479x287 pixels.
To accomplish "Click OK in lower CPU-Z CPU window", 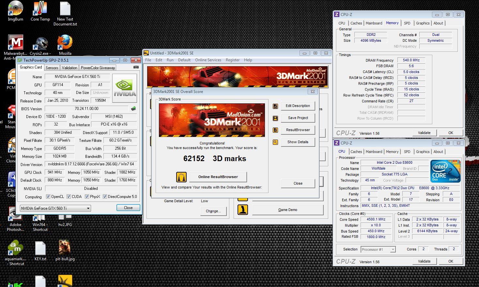I will pos(451,261).
